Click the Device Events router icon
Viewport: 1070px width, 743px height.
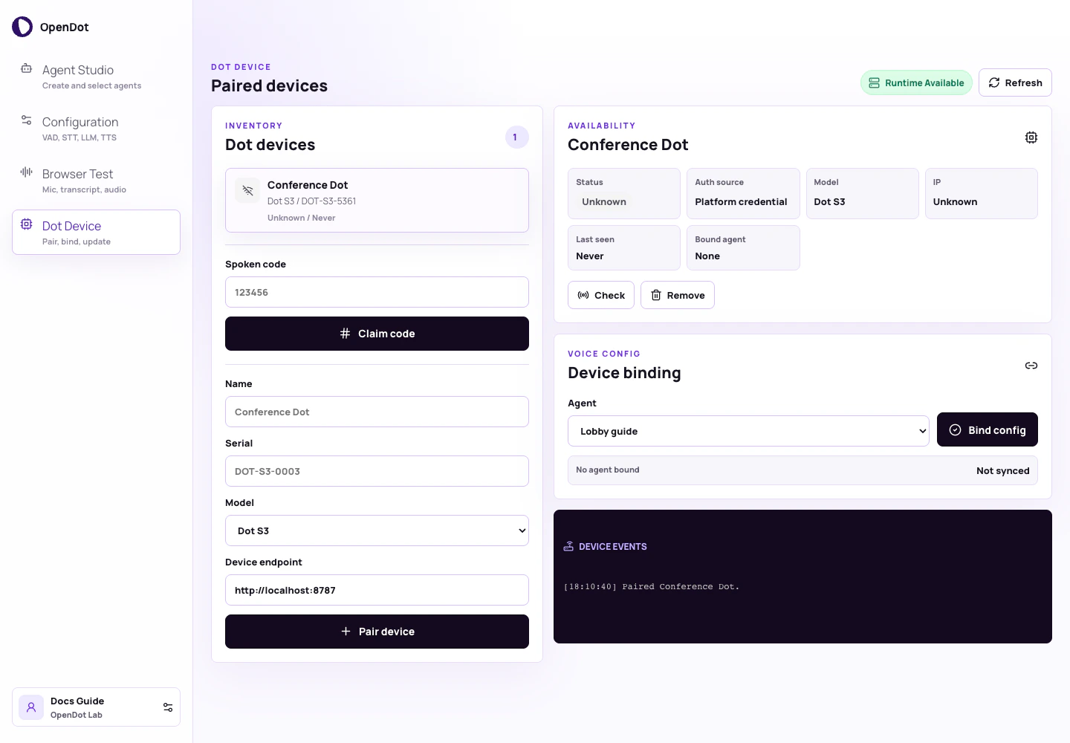pyautogui.click(x=568, y=546)
